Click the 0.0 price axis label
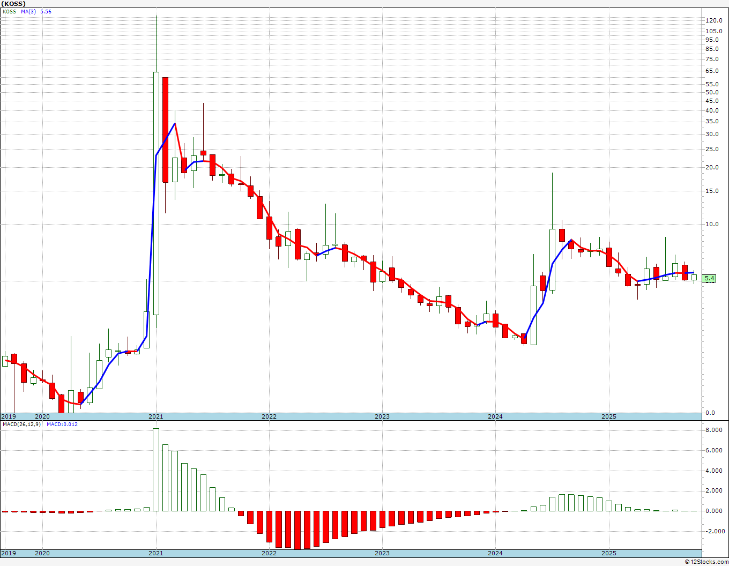This screenshot has width=729, height=566. tap(710, 413)
